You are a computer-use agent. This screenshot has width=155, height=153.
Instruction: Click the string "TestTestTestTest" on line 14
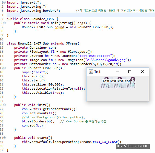[95, 56]
